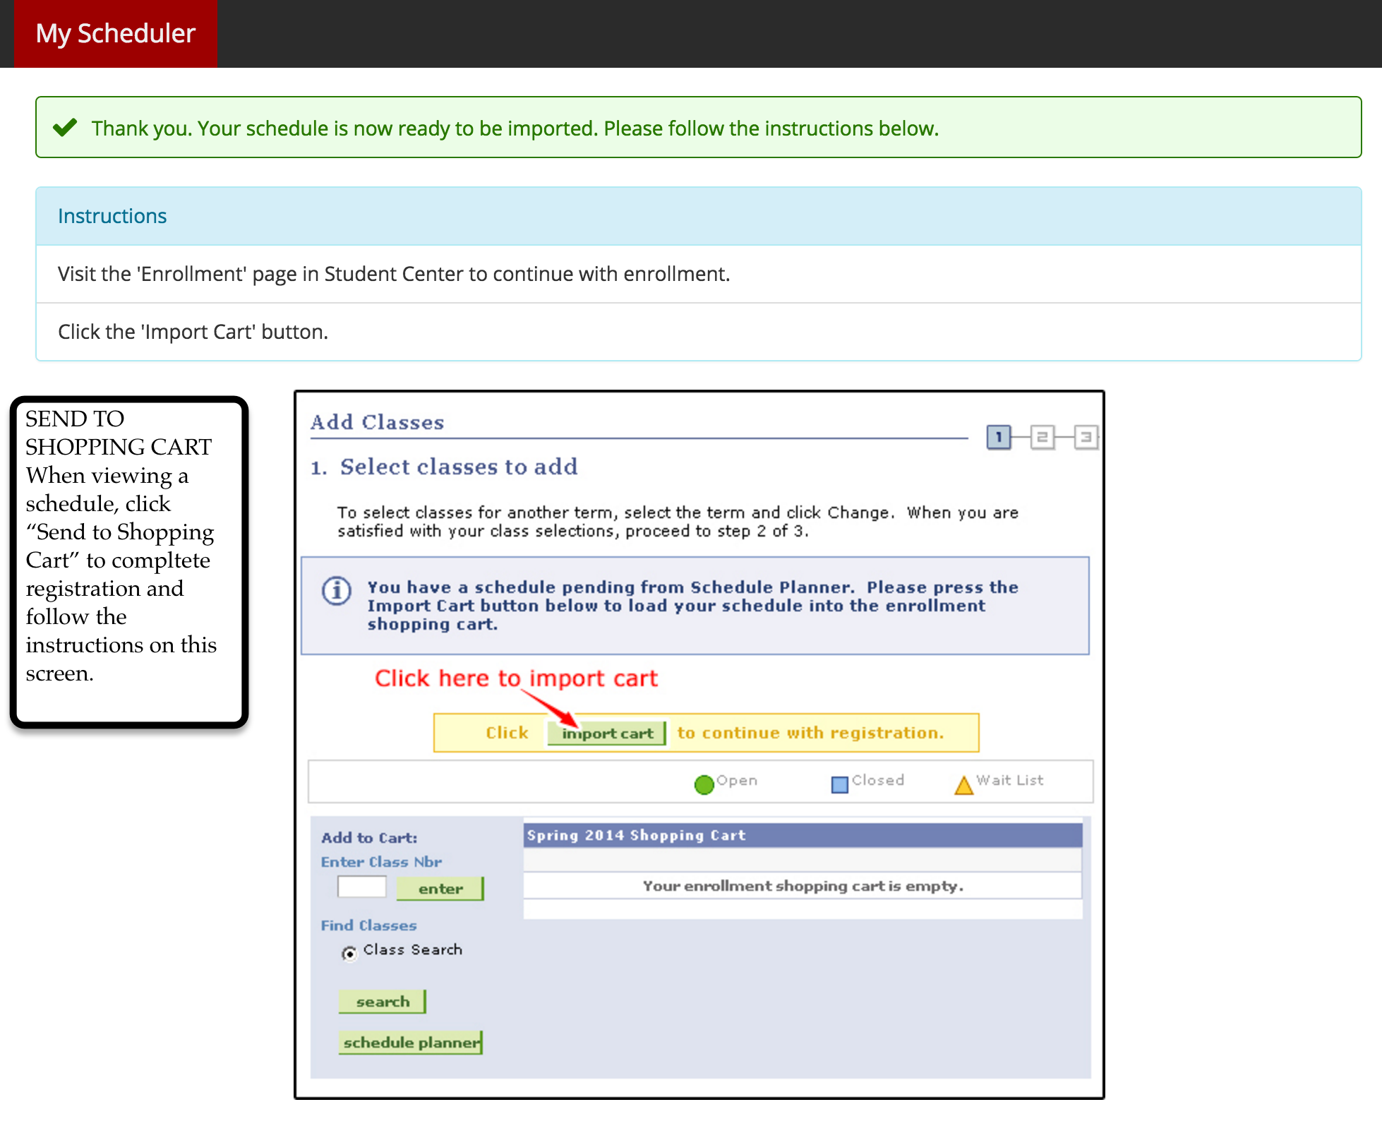1382x1138 pixels.
Task: Click the search button
Action: click(x=382, y=1002)
